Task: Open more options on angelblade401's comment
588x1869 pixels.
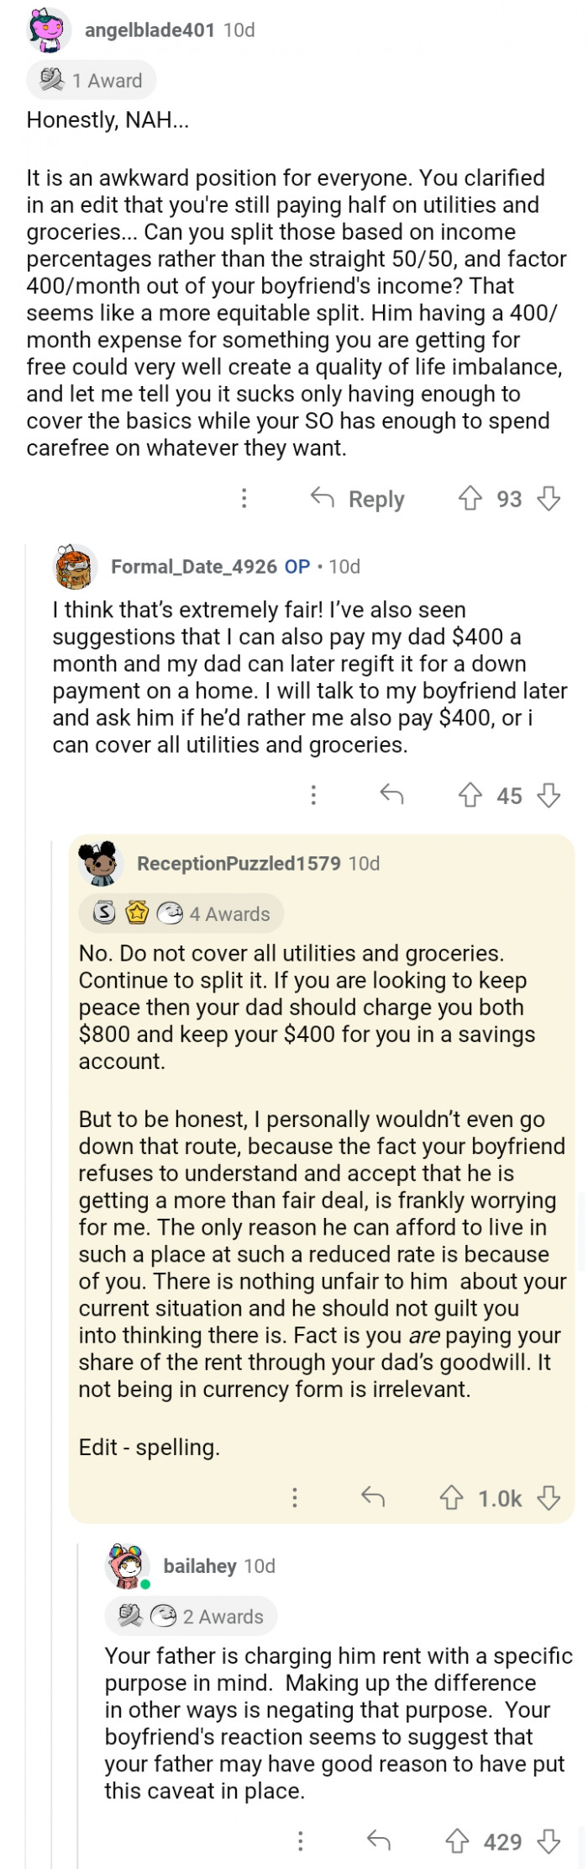Action: coord(244,499)
